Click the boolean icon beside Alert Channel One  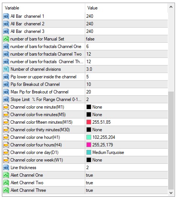pyautogui.click(x=6, y=175)
